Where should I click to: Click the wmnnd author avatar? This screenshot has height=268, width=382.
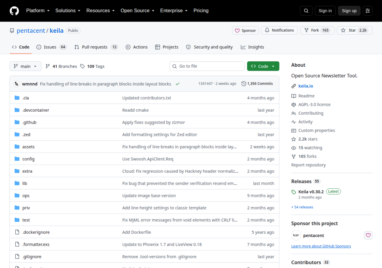pyautogui.click(x=16, y=84)
